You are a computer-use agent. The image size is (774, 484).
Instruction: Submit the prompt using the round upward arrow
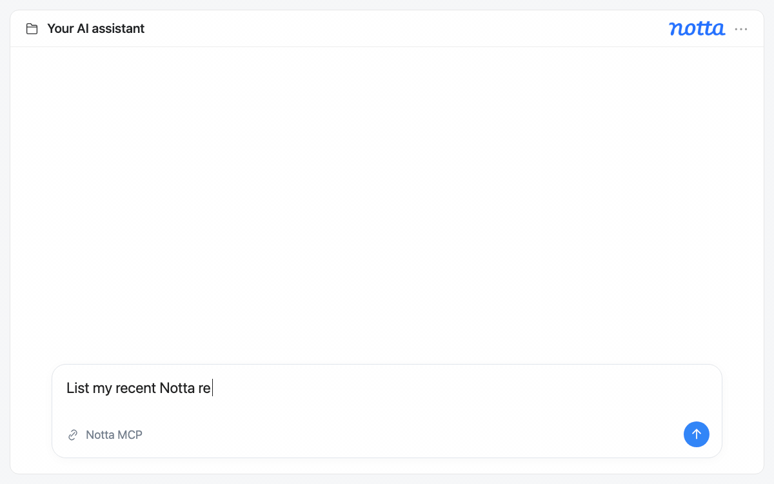pyautogui.click(x=696, y=434)
